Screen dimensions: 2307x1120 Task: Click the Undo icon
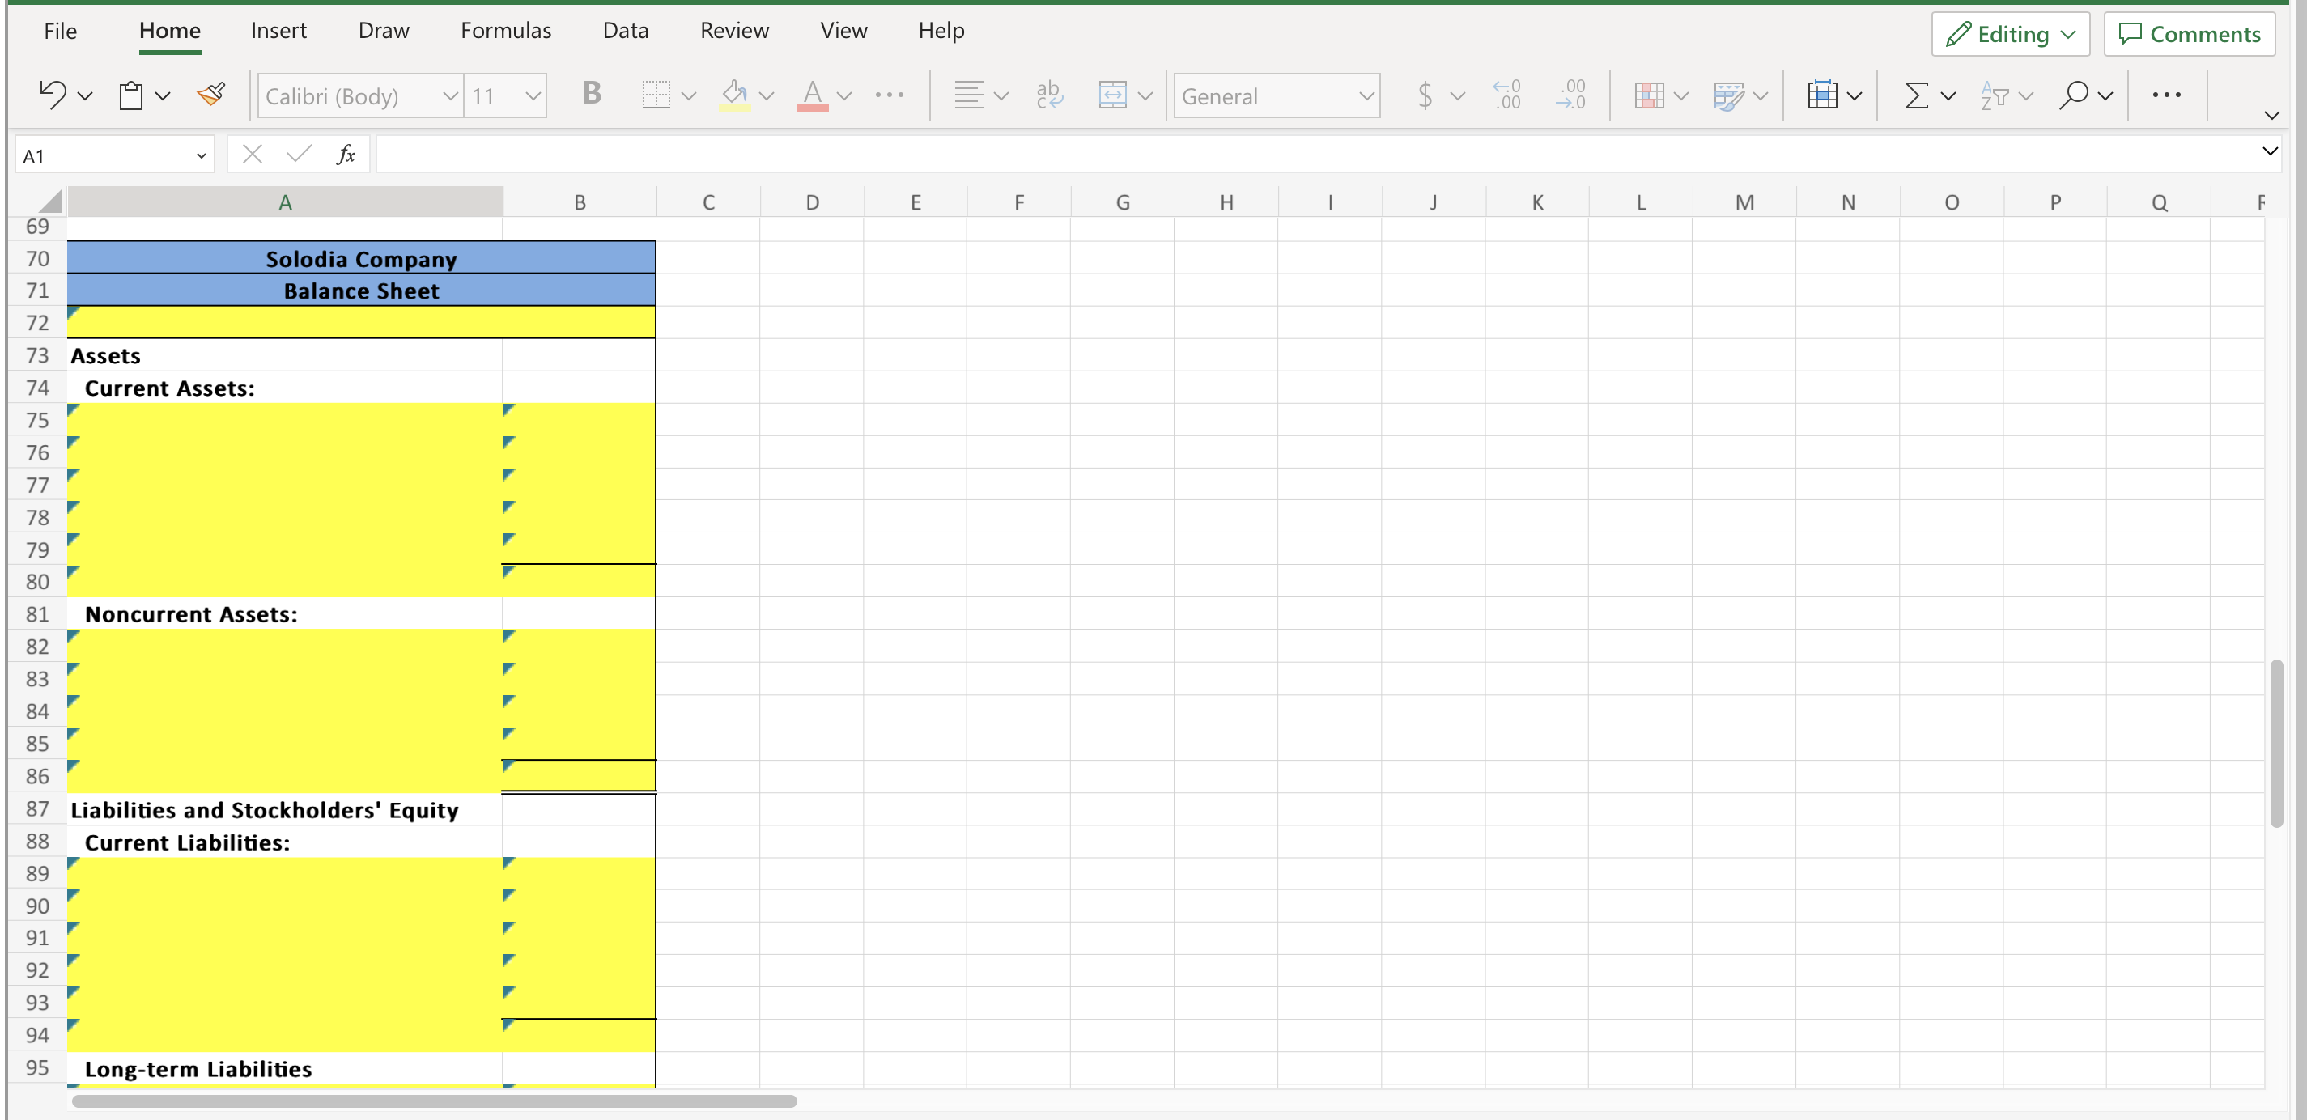point(51,94)
